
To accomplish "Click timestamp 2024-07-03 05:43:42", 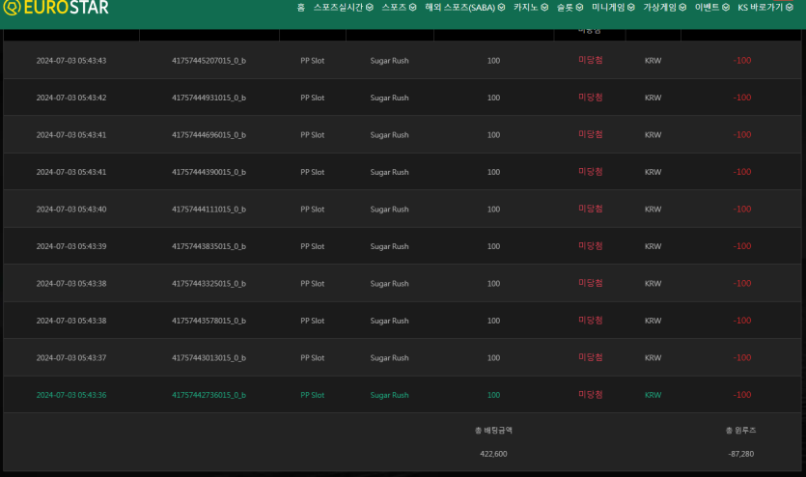I will click(71, 98).
